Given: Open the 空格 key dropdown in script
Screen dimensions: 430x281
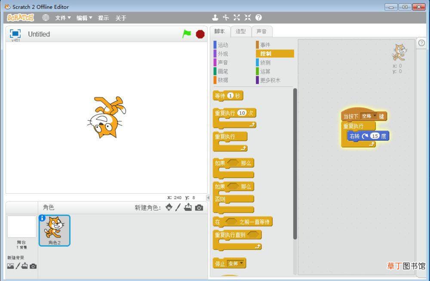Looking at the screenshot, I should click(369, 116).
